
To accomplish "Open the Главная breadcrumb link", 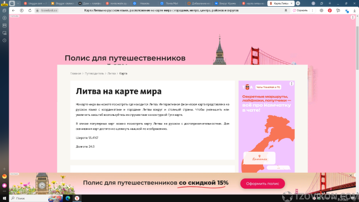I will click(x=75, y=73).
